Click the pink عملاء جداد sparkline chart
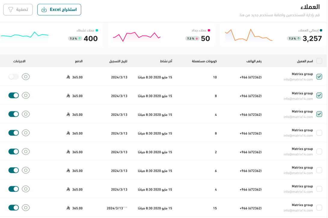Screen dimensions: 328x218 click(136, 36)
